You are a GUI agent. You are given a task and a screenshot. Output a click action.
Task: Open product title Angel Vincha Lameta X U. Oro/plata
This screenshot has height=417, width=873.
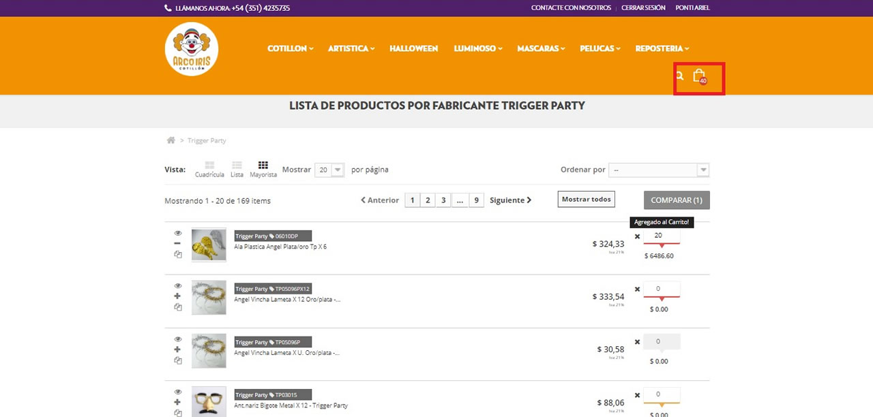click(287, 353)
